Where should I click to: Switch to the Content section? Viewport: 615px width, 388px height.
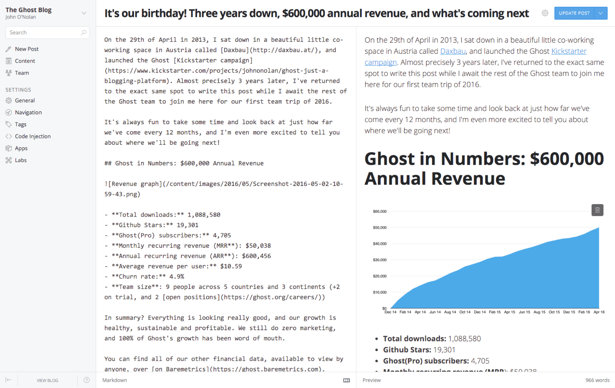25,61
